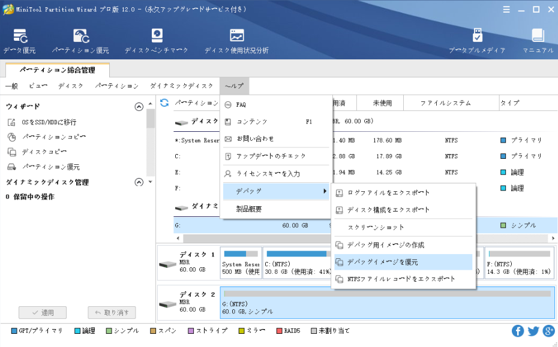
Task: Start OSをSSD/HDDに移行 wizard
Action: tap(49, 122)
